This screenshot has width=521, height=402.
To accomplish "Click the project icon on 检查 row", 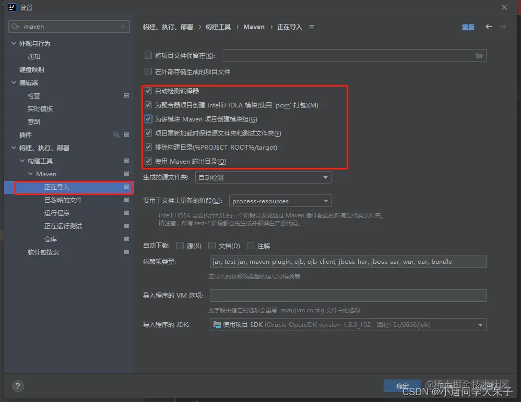I will 126,95.
